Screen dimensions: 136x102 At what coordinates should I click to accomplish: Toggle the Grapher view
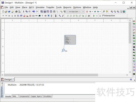click(51, 12)
